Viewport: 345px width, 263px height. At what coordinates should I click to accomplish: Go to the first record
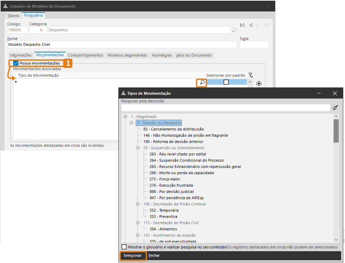[x=242, y=25]
